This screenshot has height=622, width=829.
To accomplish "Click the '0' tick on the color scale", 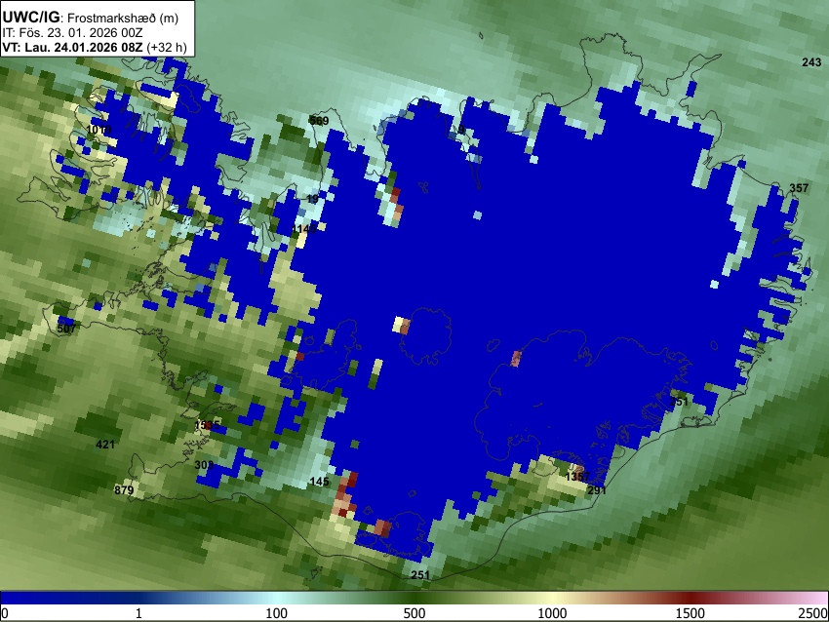I will [x=5, y=613].
